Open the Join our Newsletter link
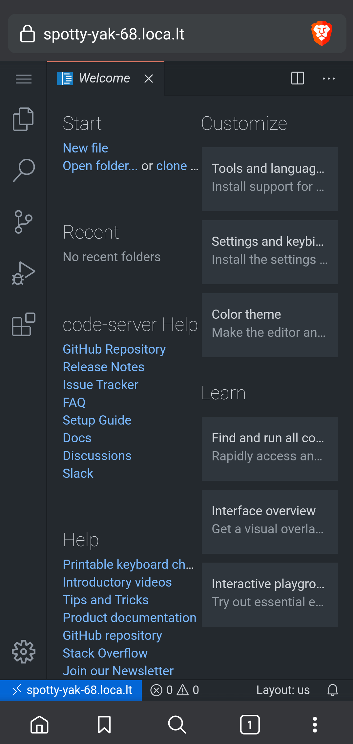 (118, 671)
